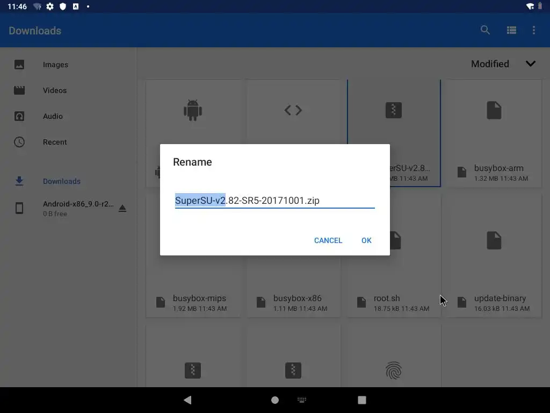Open Recent in the sidebar
Viewport: 550px width, 413px height.
68,142
